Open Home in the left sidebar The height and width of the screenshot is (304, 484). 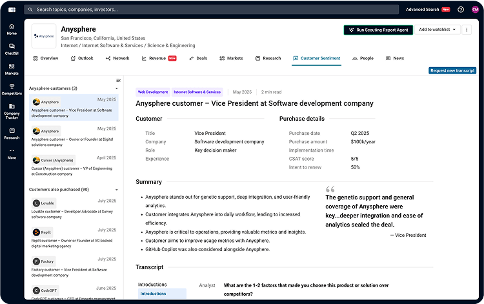coord(12,29)
